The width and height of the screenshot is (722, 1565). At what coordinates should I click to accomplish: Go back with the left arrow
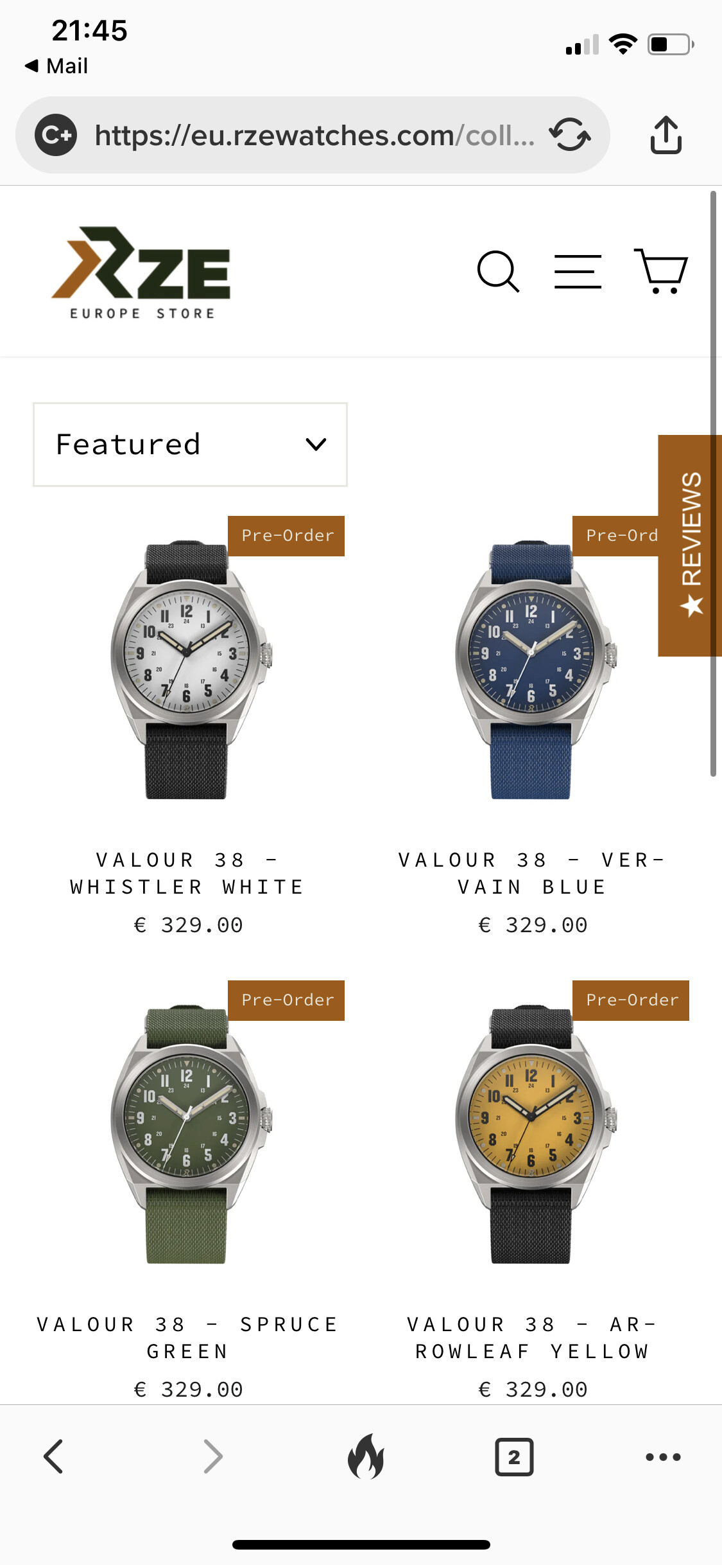(53, 1456)
